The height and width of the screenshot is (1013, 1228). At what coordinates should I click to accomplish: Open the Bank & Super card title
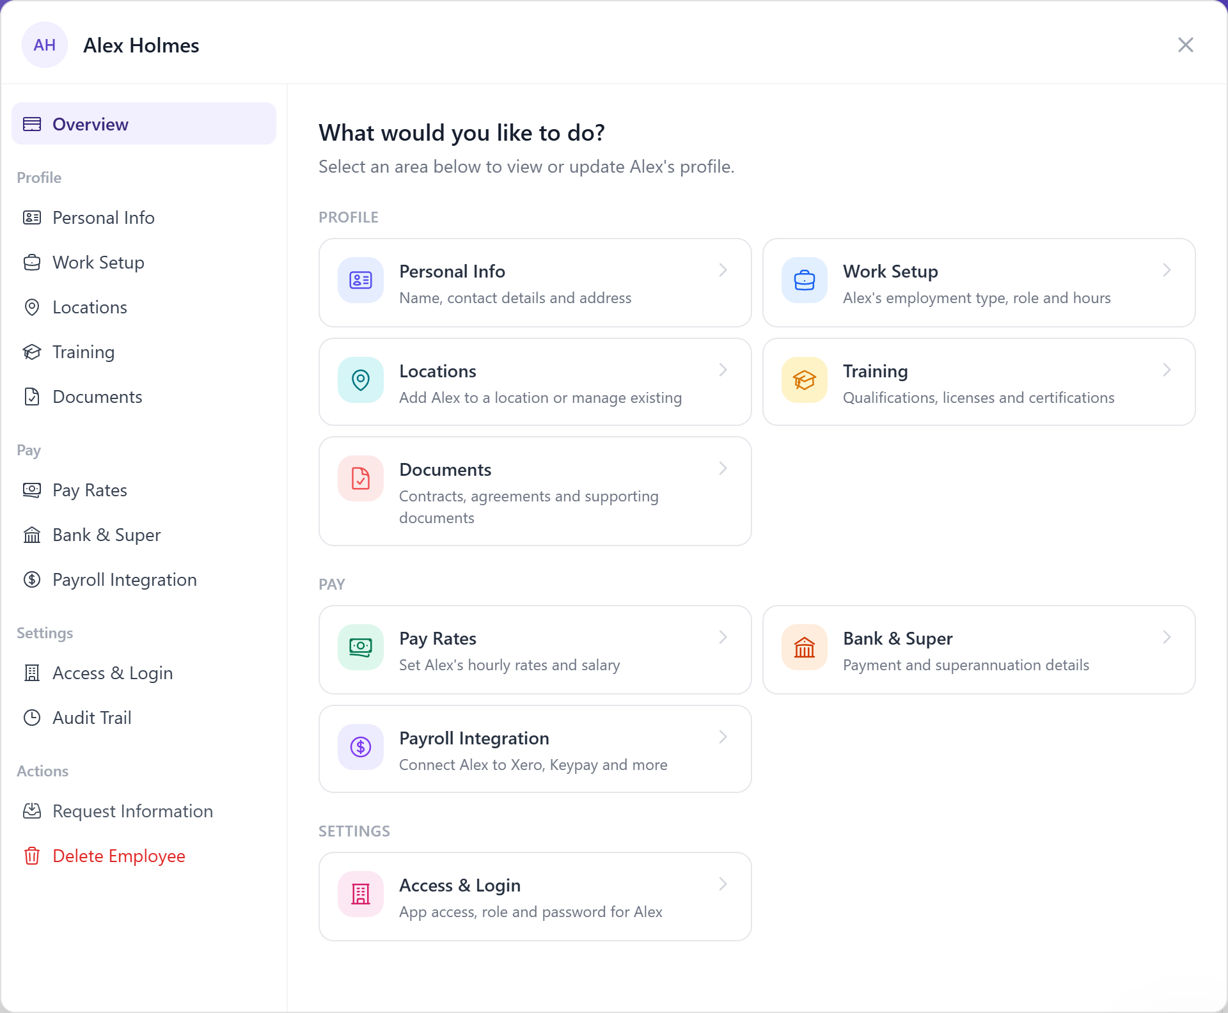click(x=897, y=638)
